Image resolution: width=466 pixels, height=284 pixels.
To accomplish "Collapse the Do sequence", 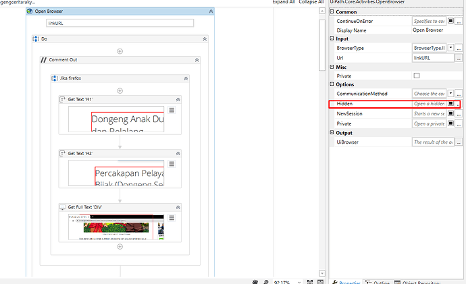I will [x=205, y=39].
